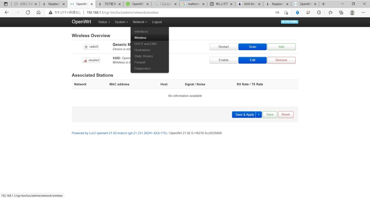
Task: Switch to the first Raspberry tab
Action: point(54,4)
